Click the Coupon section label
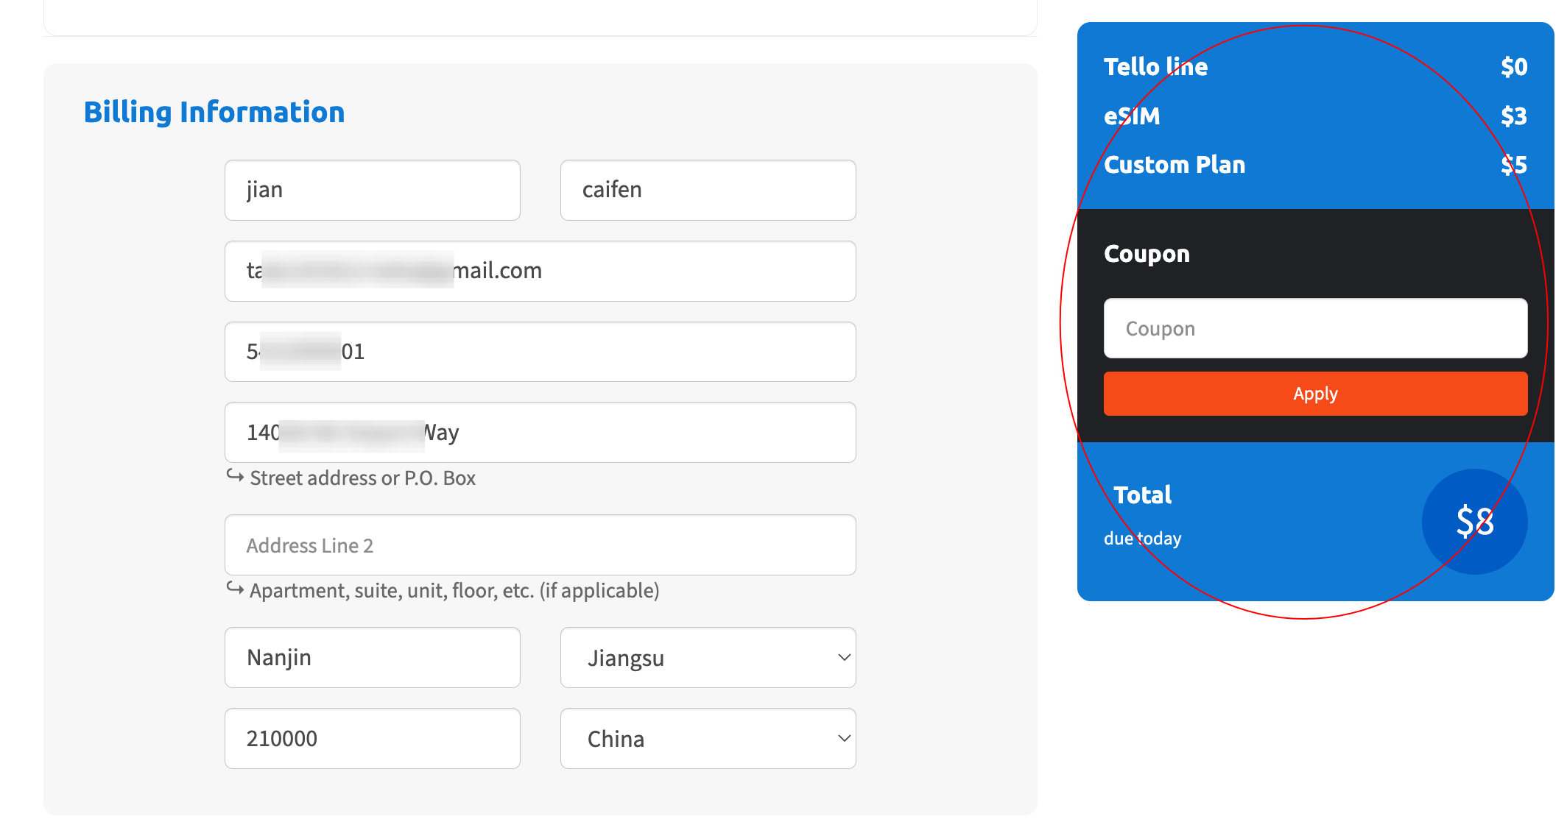This screenshot has width=1567, height=833. (x=1146, y=253)
